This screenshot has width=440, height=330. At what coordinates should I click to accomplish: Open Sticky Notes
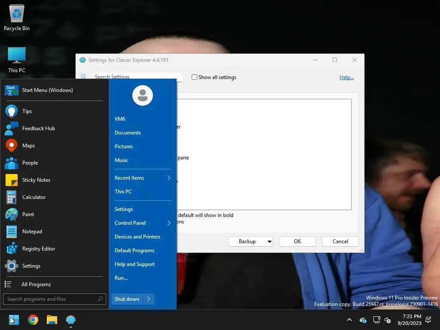coord(54,180)
